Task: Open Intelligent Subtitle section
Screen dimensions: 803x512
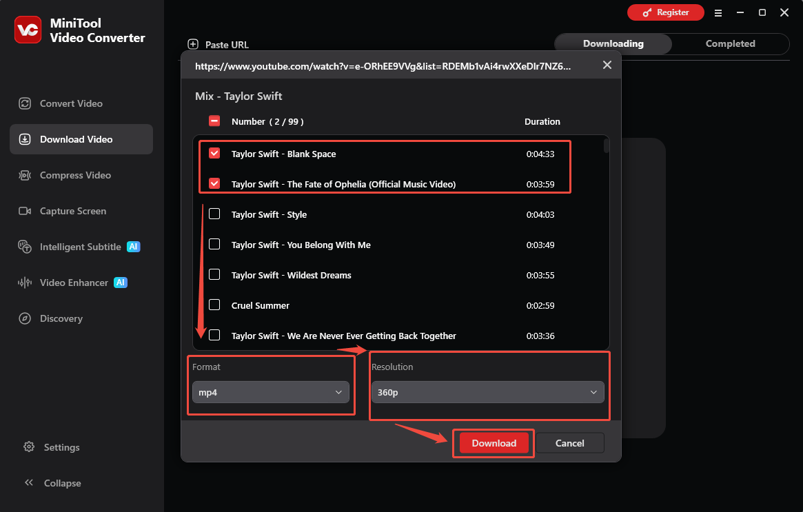Action: point(81,247)
